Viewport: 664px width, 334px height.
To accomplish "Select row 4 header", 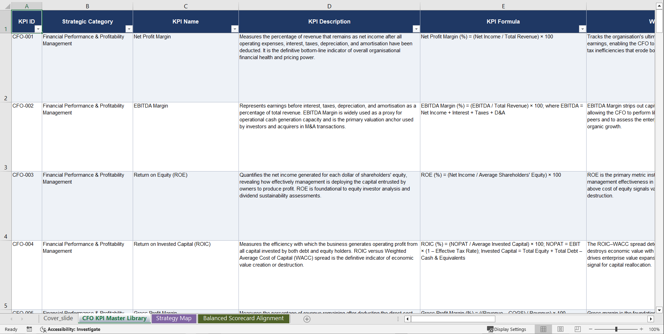I will (6, 206).
